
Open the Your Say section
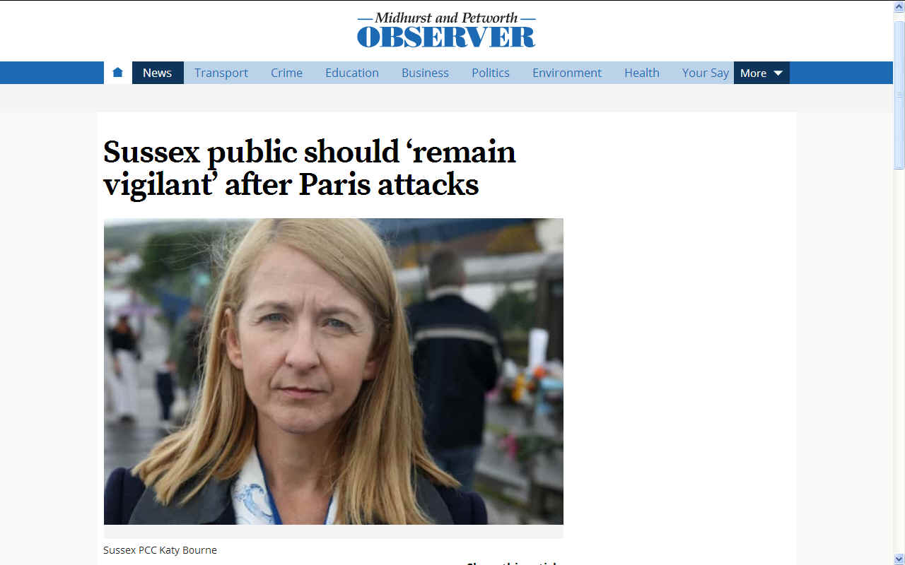705,73
